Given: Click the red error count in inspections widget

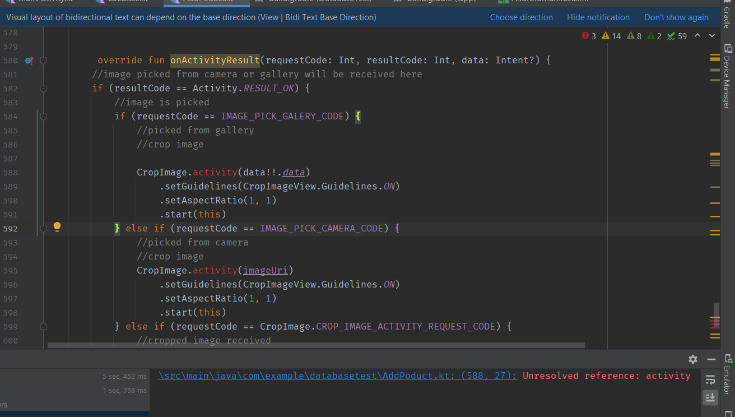Looking at the screenshot, I should pos(588,35).
